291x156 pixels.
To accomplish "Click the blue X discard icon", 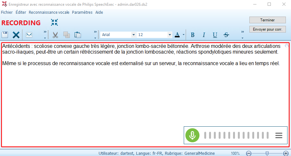I will click(x=16, y=35).
